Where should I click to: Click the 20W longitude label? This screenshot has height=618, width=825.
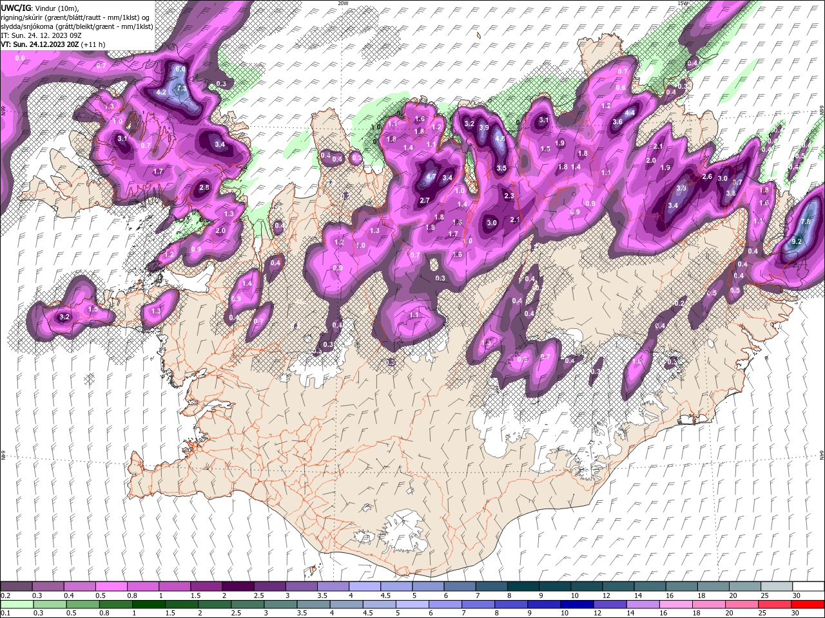click(x=343, y=3)
